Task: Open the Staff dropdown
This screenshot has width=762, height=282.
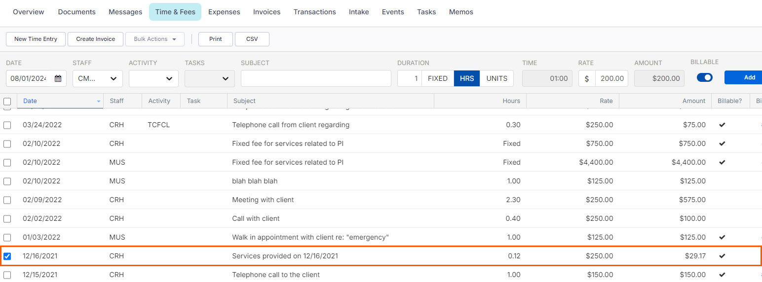Action: coord(97,78)
